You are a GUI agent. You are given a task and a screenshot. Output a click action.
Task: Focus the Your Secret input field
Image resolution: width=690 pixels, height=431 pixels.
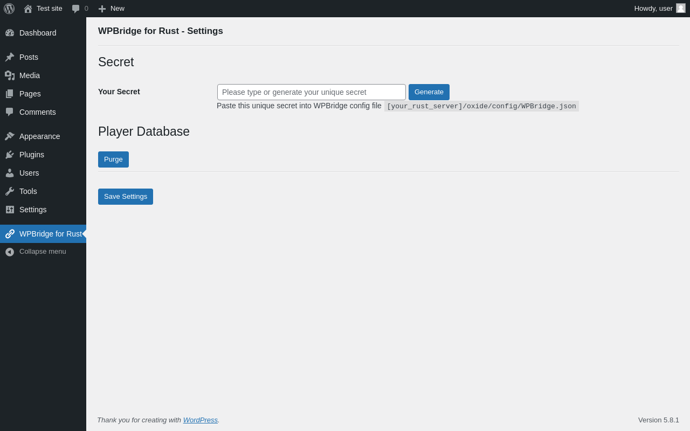point(312,92)
